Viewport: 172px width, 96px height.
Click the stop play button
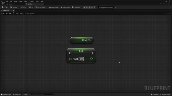[89, 7]
